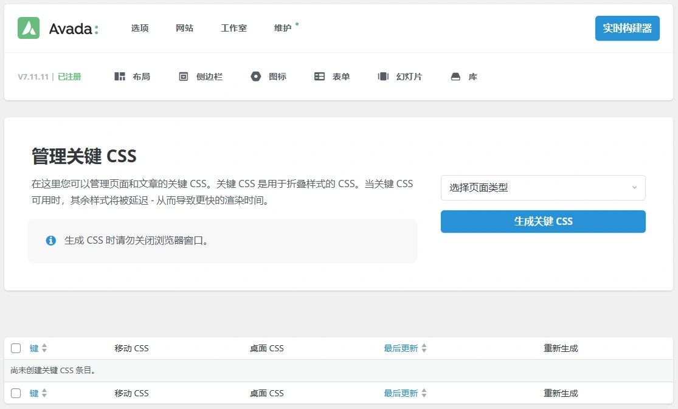Open the 选择页面类型 dropdown
This screenshot has height=409, width=678.
point(543,188)
